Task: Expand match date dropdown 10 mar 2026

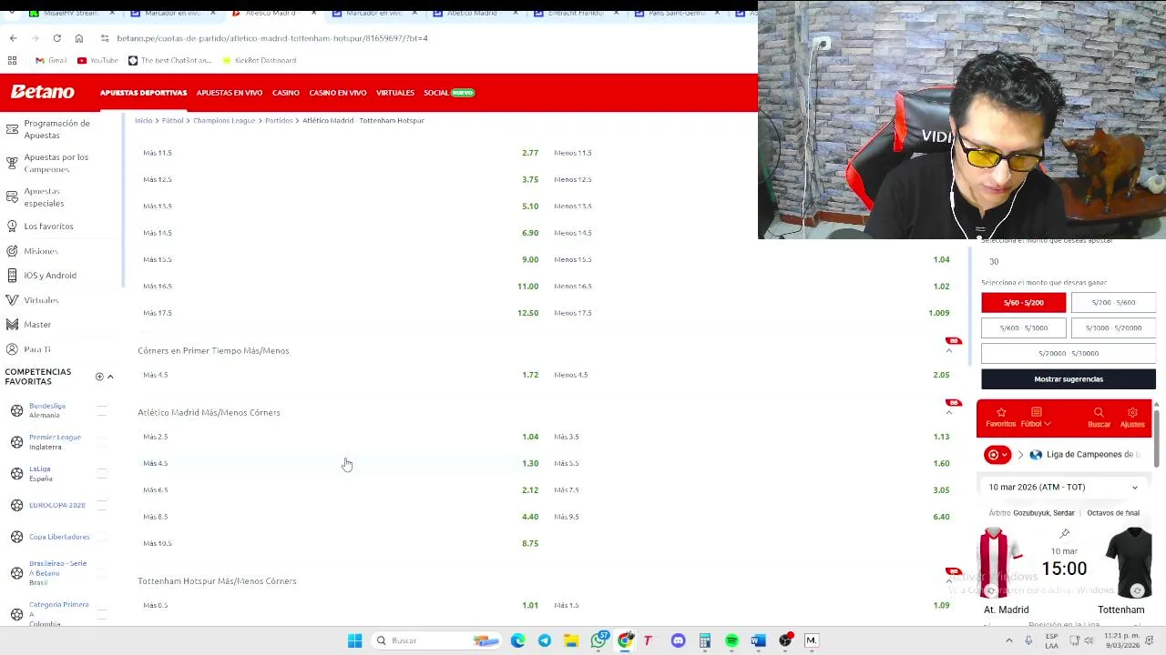Action: pyautogui.click(x=1063, y=487)
